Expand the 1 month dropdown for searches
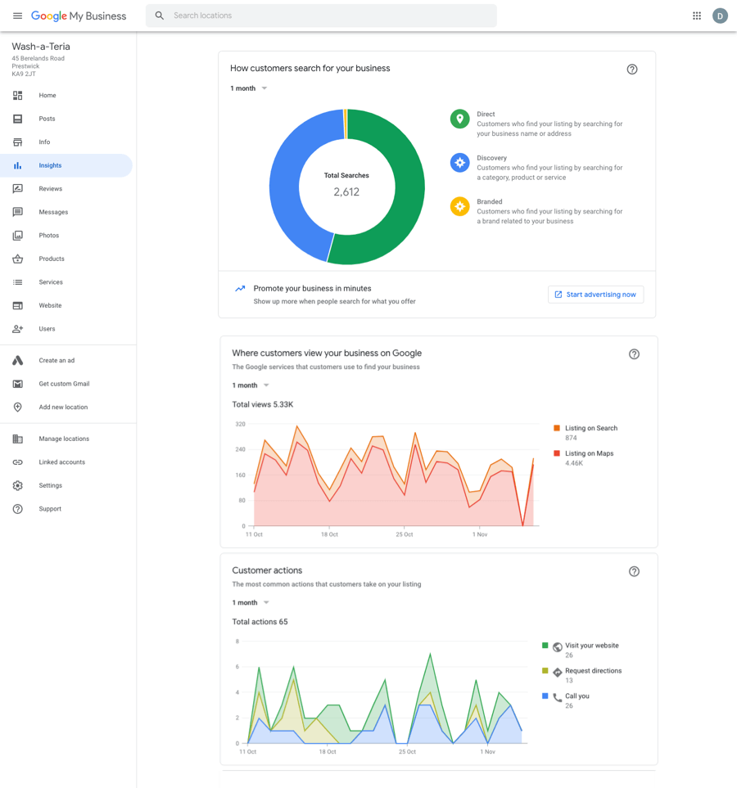 [x=249, y=88]
